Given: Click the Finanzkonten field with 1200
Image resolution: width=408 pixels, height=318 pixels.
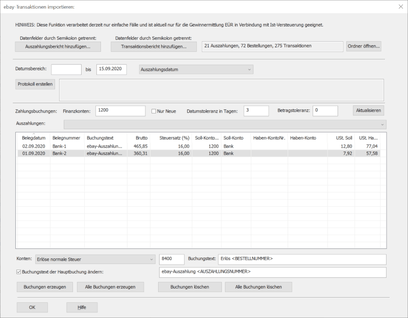Looking at the screenshot, I should click(x=120, y=111).
